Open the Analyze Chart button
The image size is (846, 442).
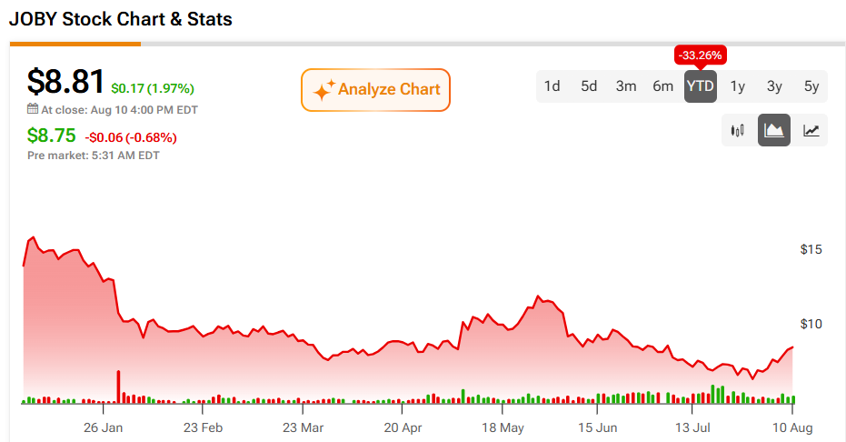[375, 90]
